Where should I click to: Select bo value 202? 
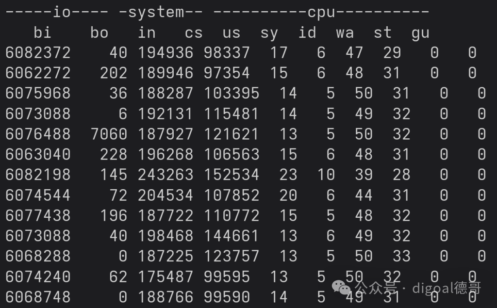114,73
